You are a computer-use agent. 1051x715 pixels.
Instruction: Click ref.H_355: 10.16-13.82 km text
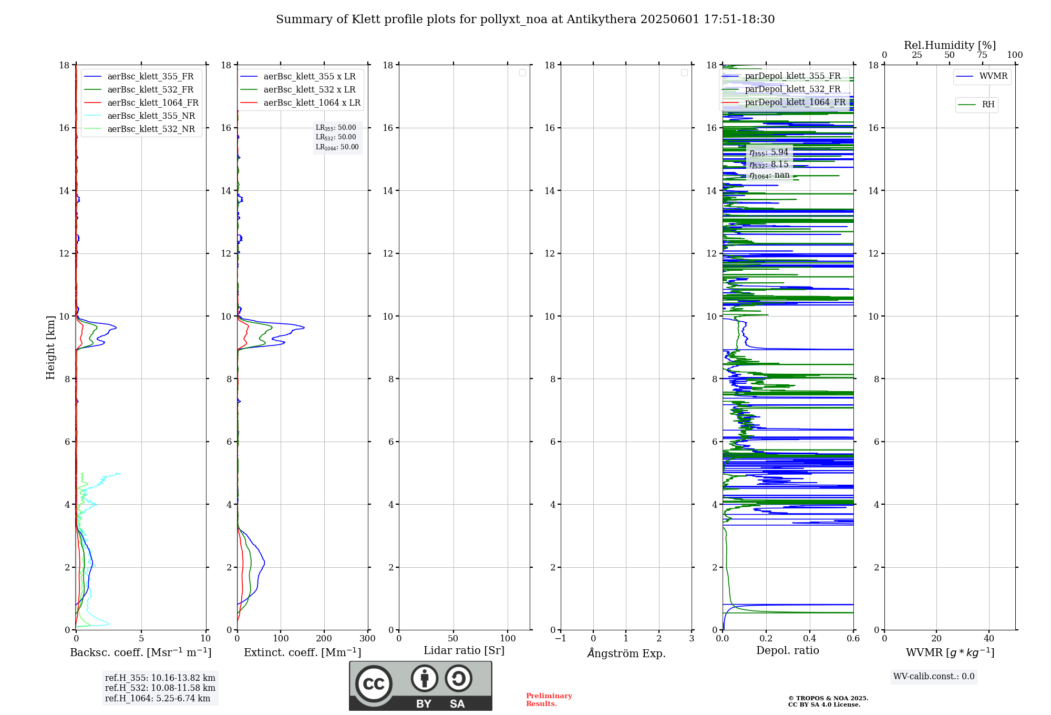[160, 678]
